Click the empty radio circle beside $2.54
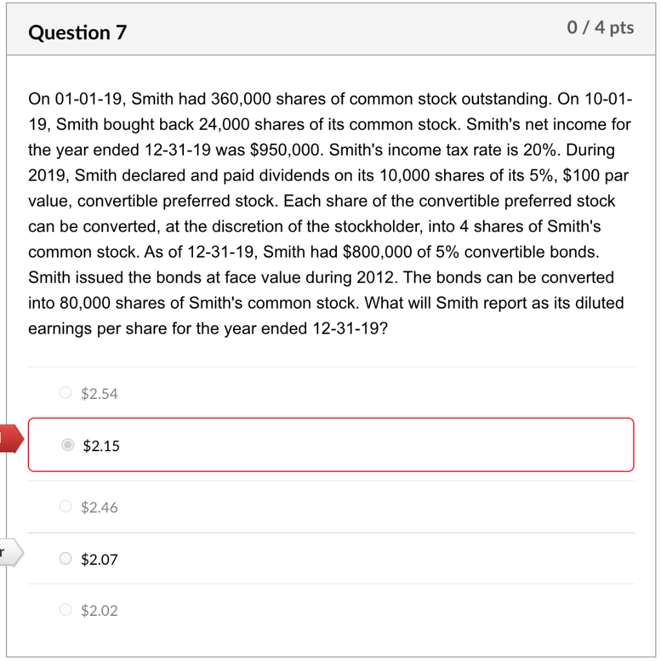The image size is (661, 661). 65,392
